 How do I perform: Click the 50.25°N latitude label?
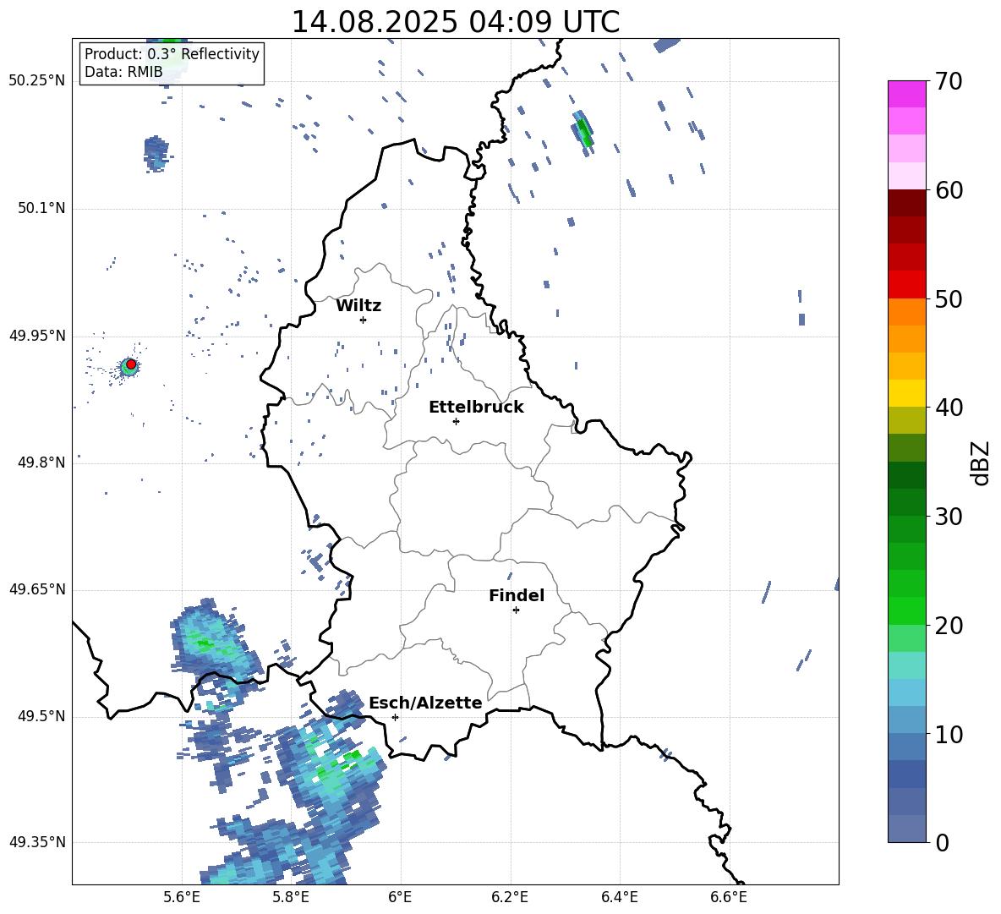point(37,81)
